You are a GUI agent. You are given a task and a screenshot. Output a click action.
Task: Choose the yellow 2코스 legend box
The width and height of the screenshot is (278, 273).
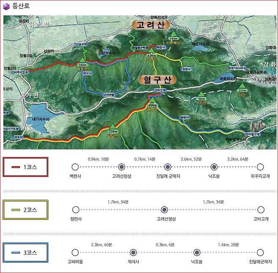26,209
